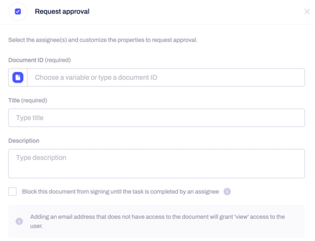Click the circle around the header icon
This screenshot has width=315, height=241.
tap(18, 11)
